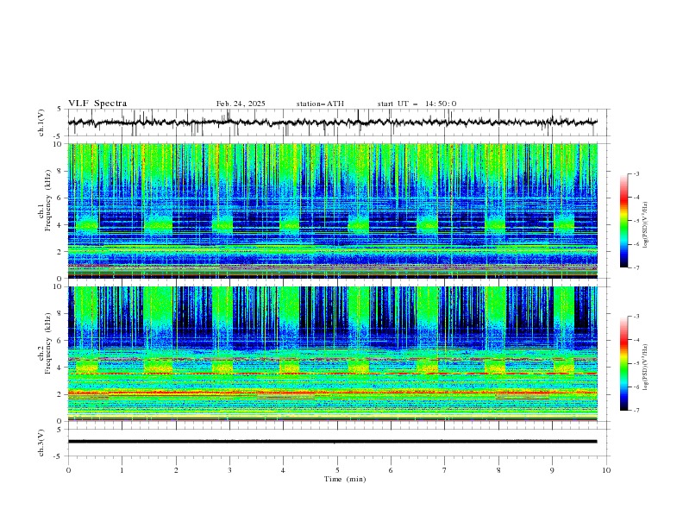
Task: Click time axis tick label '7'
Action: (x=445, y=470)
